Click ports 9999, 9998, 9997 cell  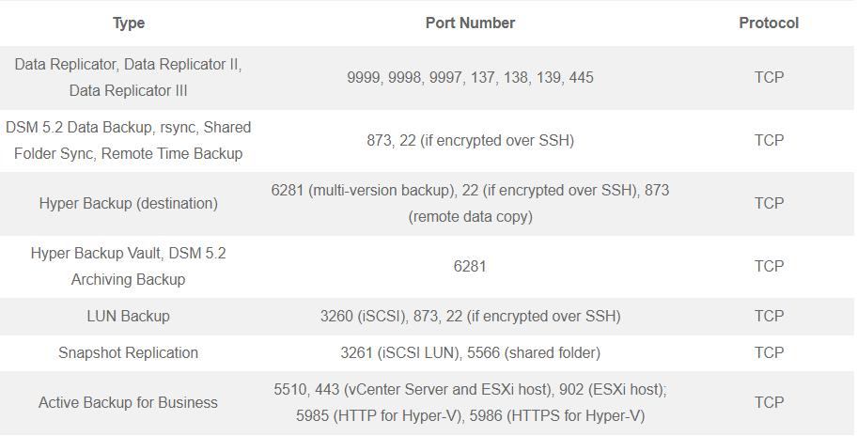click(470, 77)
